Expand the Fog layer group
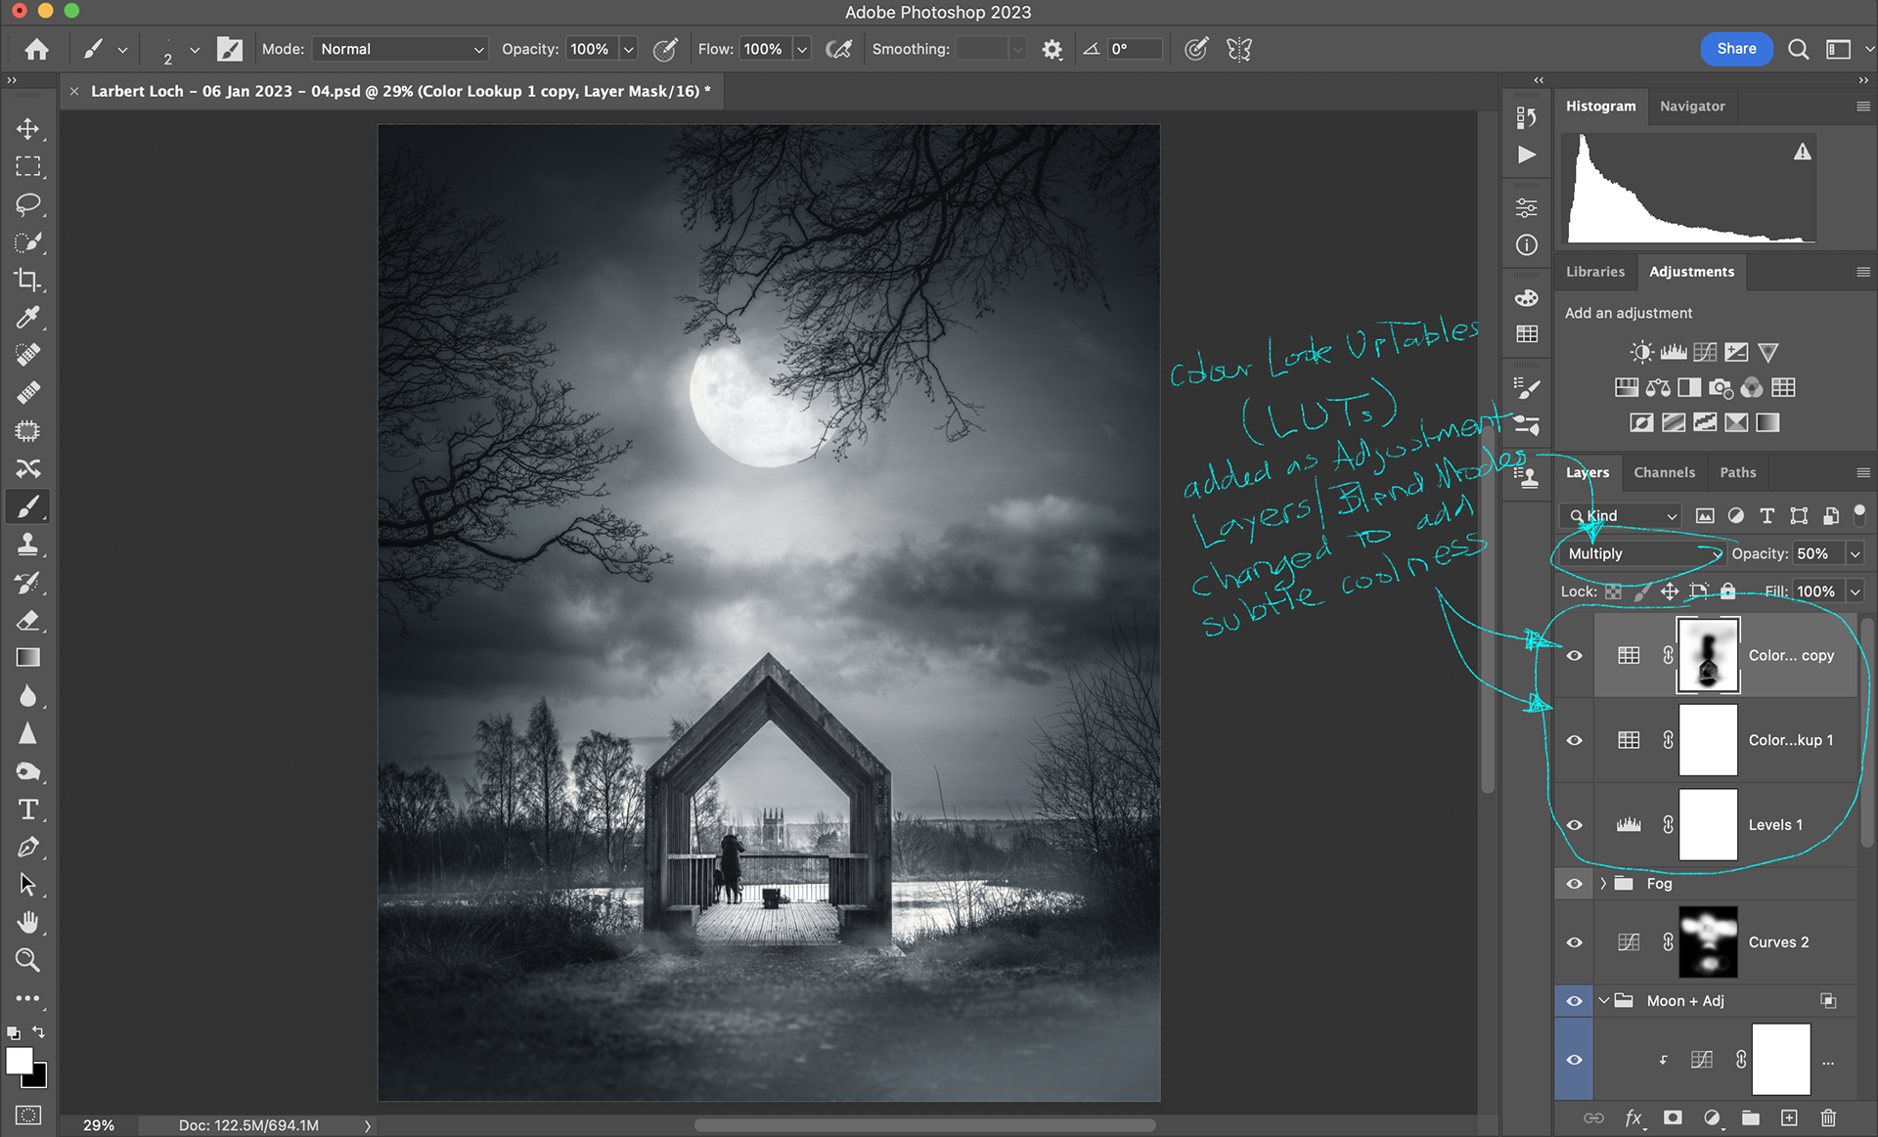 point(1603,884)
